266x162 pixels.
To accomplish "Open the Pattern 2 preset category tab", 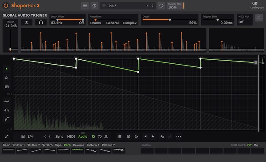I will (108, 145).
